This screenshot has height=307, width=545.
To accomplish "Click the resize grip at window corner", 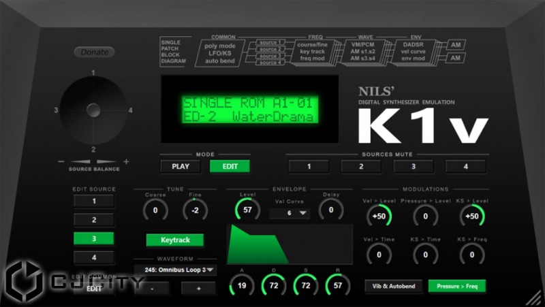I will pos(535,299).
